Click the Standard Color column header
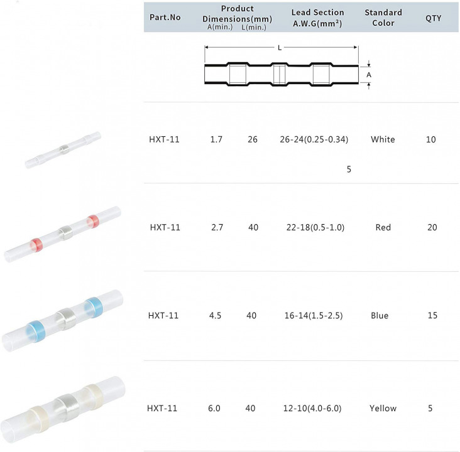This screenshot has width=460, height=452. 383,18
